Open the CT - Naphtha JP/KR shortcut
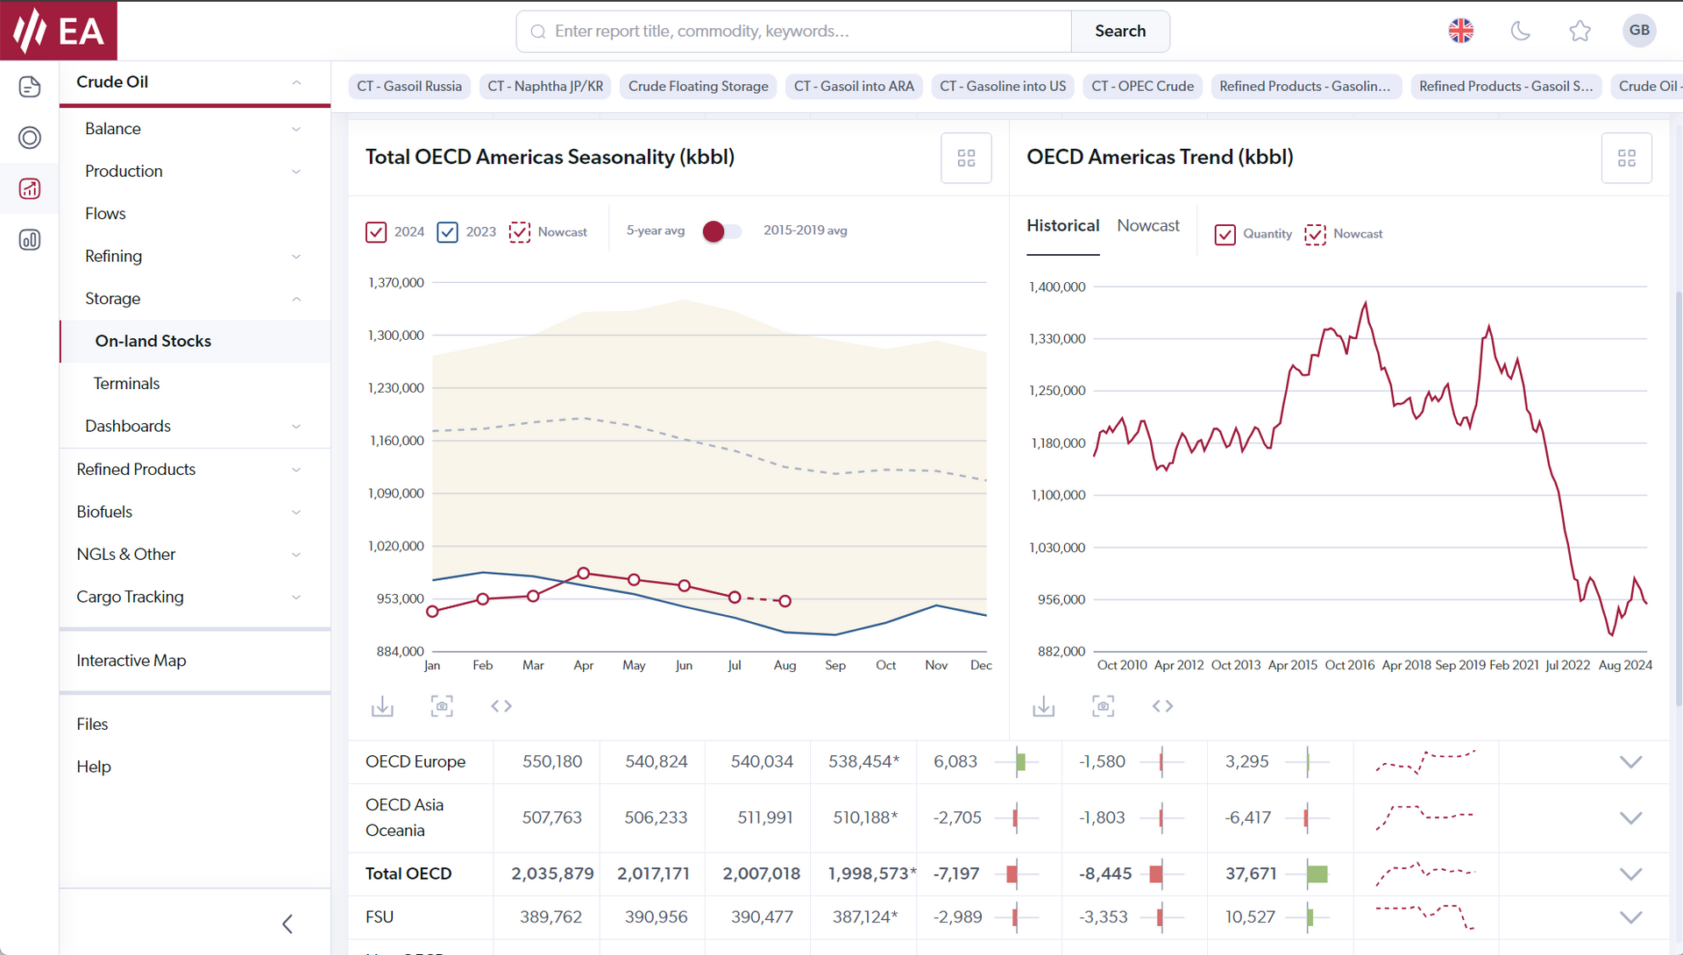 [x=545, y=86]
